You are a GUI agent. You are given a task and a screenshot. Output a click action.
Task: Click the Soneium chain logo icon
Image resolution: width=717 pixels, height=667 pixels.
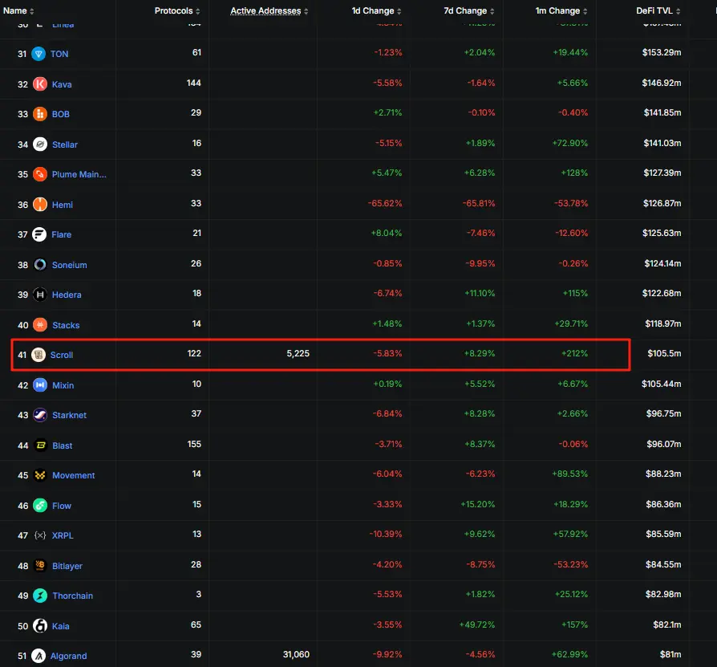(x=40, y=265)
